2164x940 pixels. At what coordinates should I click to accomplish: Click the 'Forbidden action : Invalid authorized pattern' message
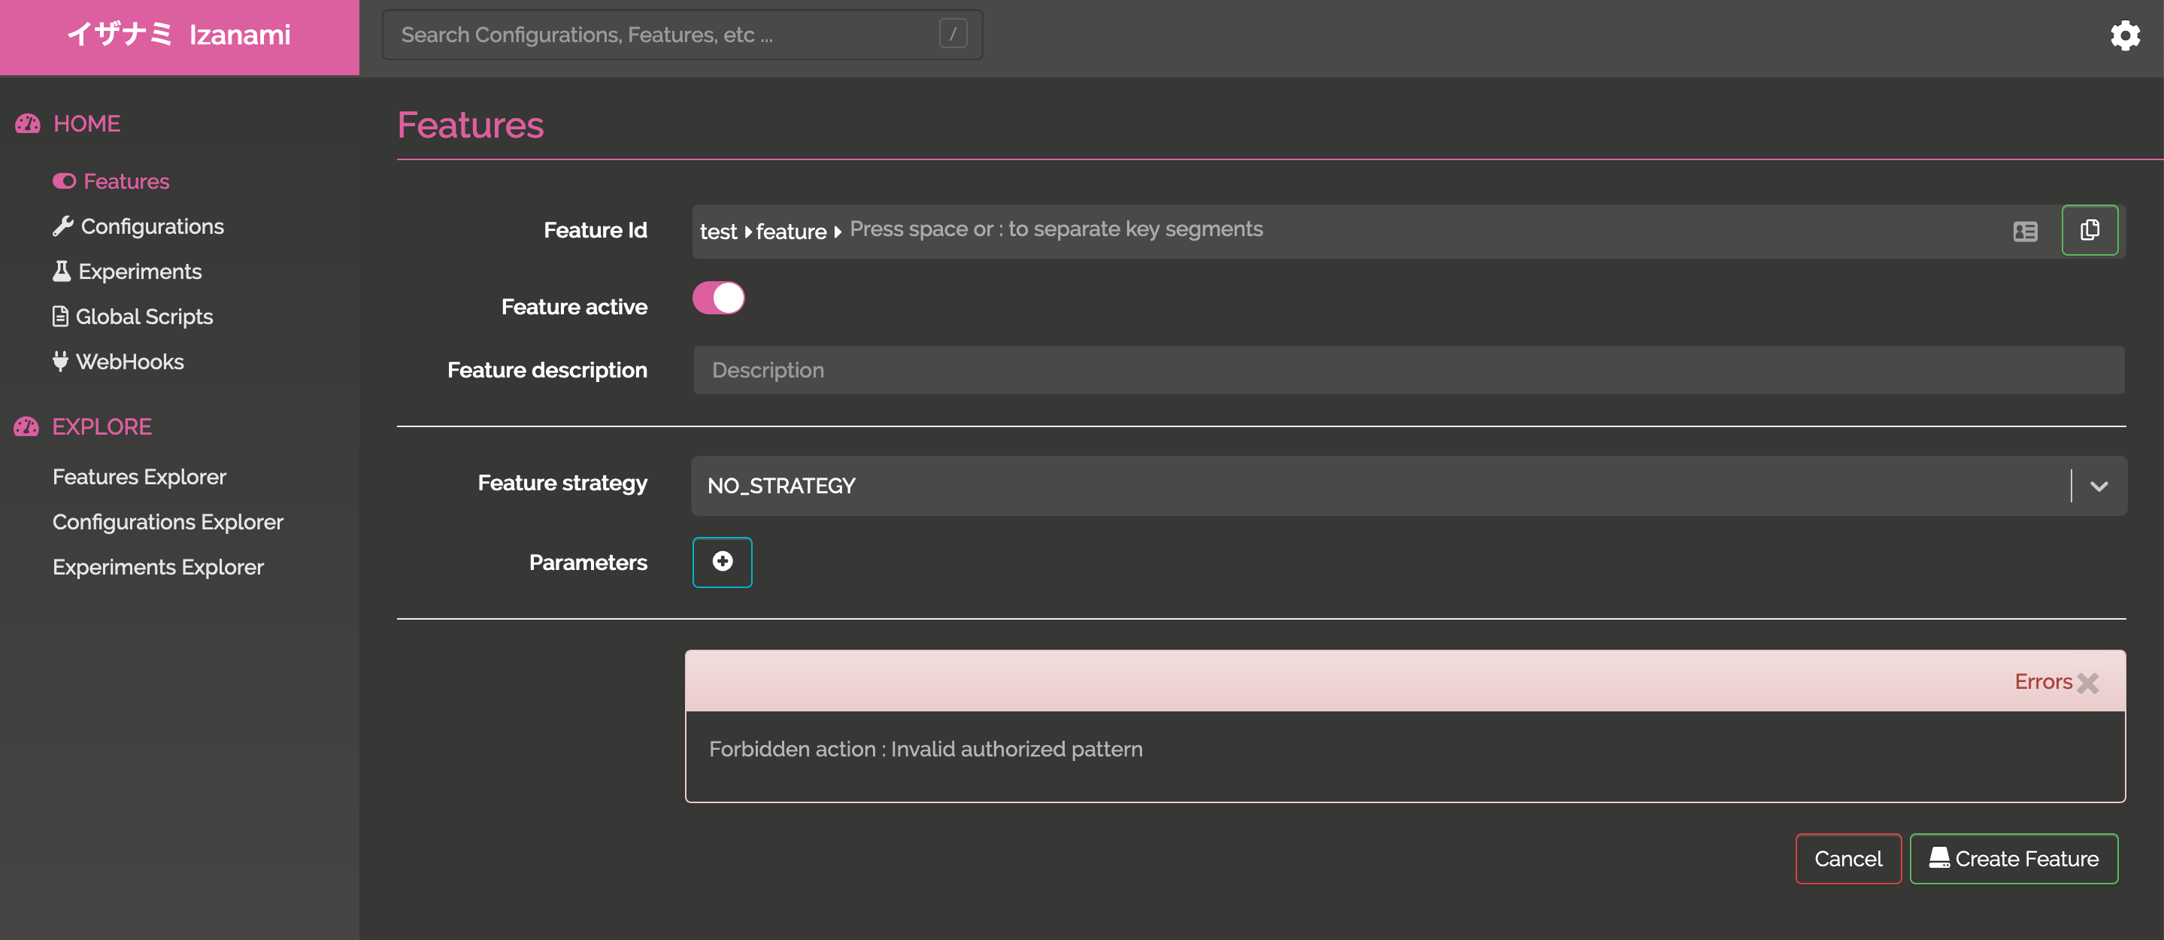(x=926, y=749)
